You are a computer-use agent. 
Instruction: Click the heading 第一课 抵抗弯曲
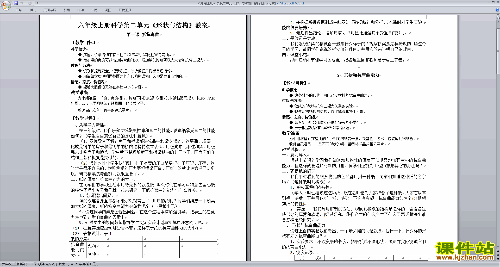pos(143,34)
